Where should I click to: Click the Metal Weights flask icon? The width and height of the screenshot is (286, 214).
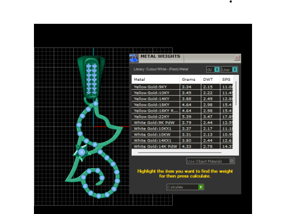pos(134,58)
